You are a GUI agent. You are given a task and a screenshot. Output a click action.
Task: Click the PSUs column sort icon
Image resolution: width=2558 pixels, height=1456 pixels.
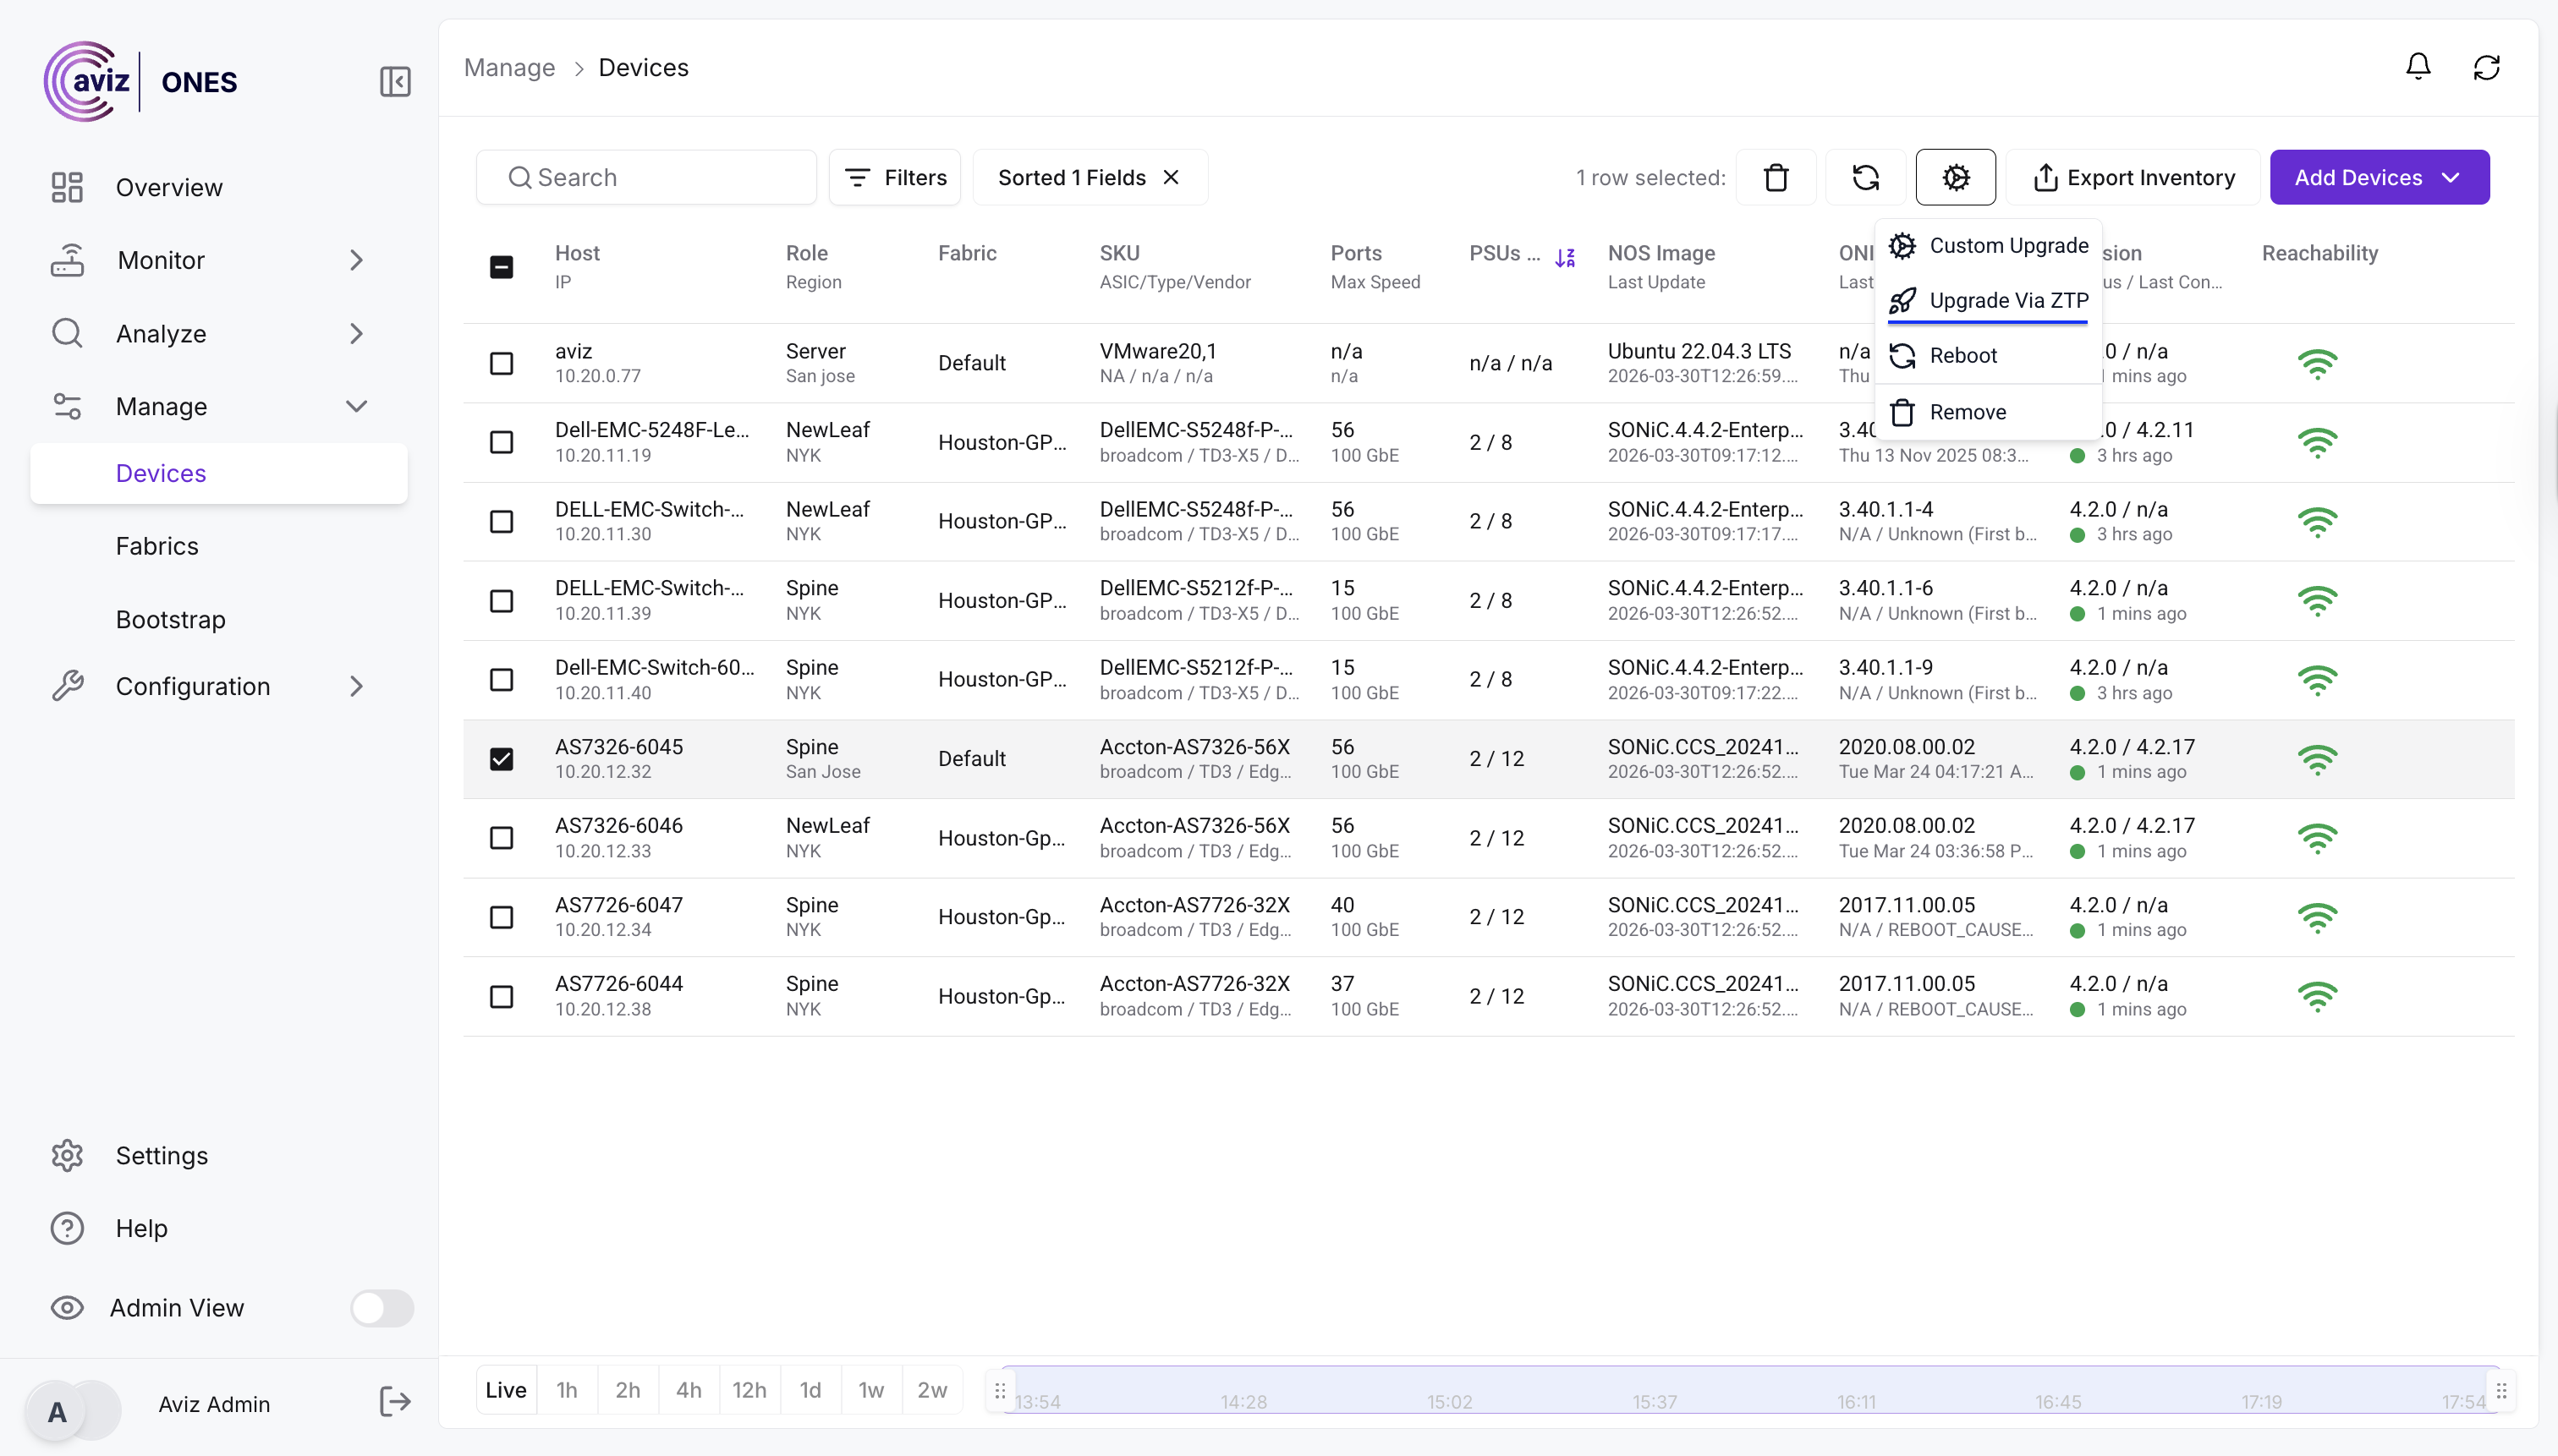(x=1565, y=257)
